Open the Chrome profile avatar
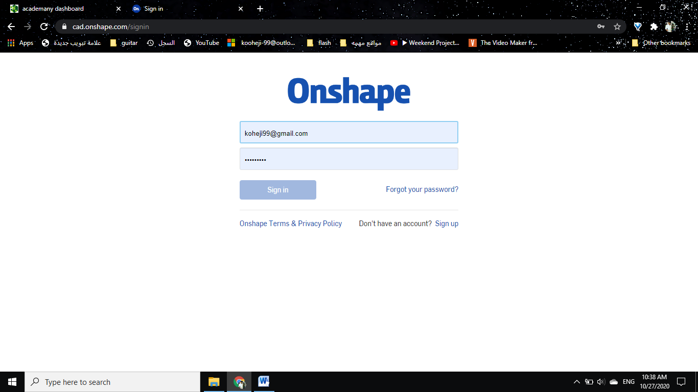 point(670,27)
